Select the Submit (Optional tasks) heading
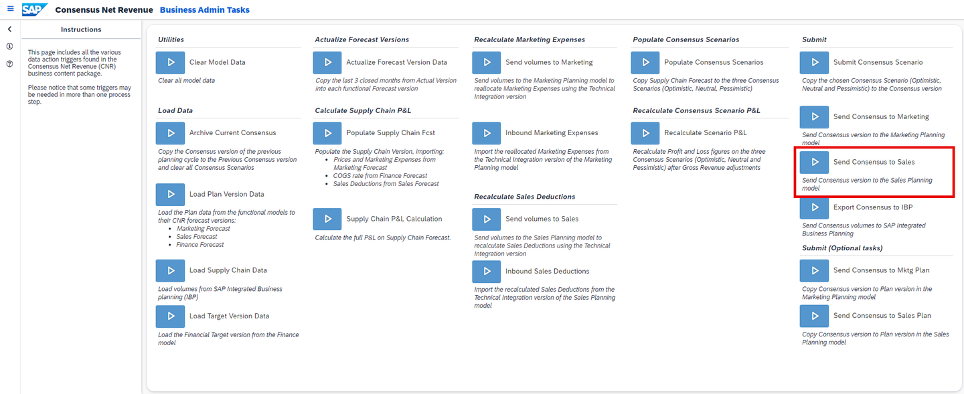 tap(842, 248)
